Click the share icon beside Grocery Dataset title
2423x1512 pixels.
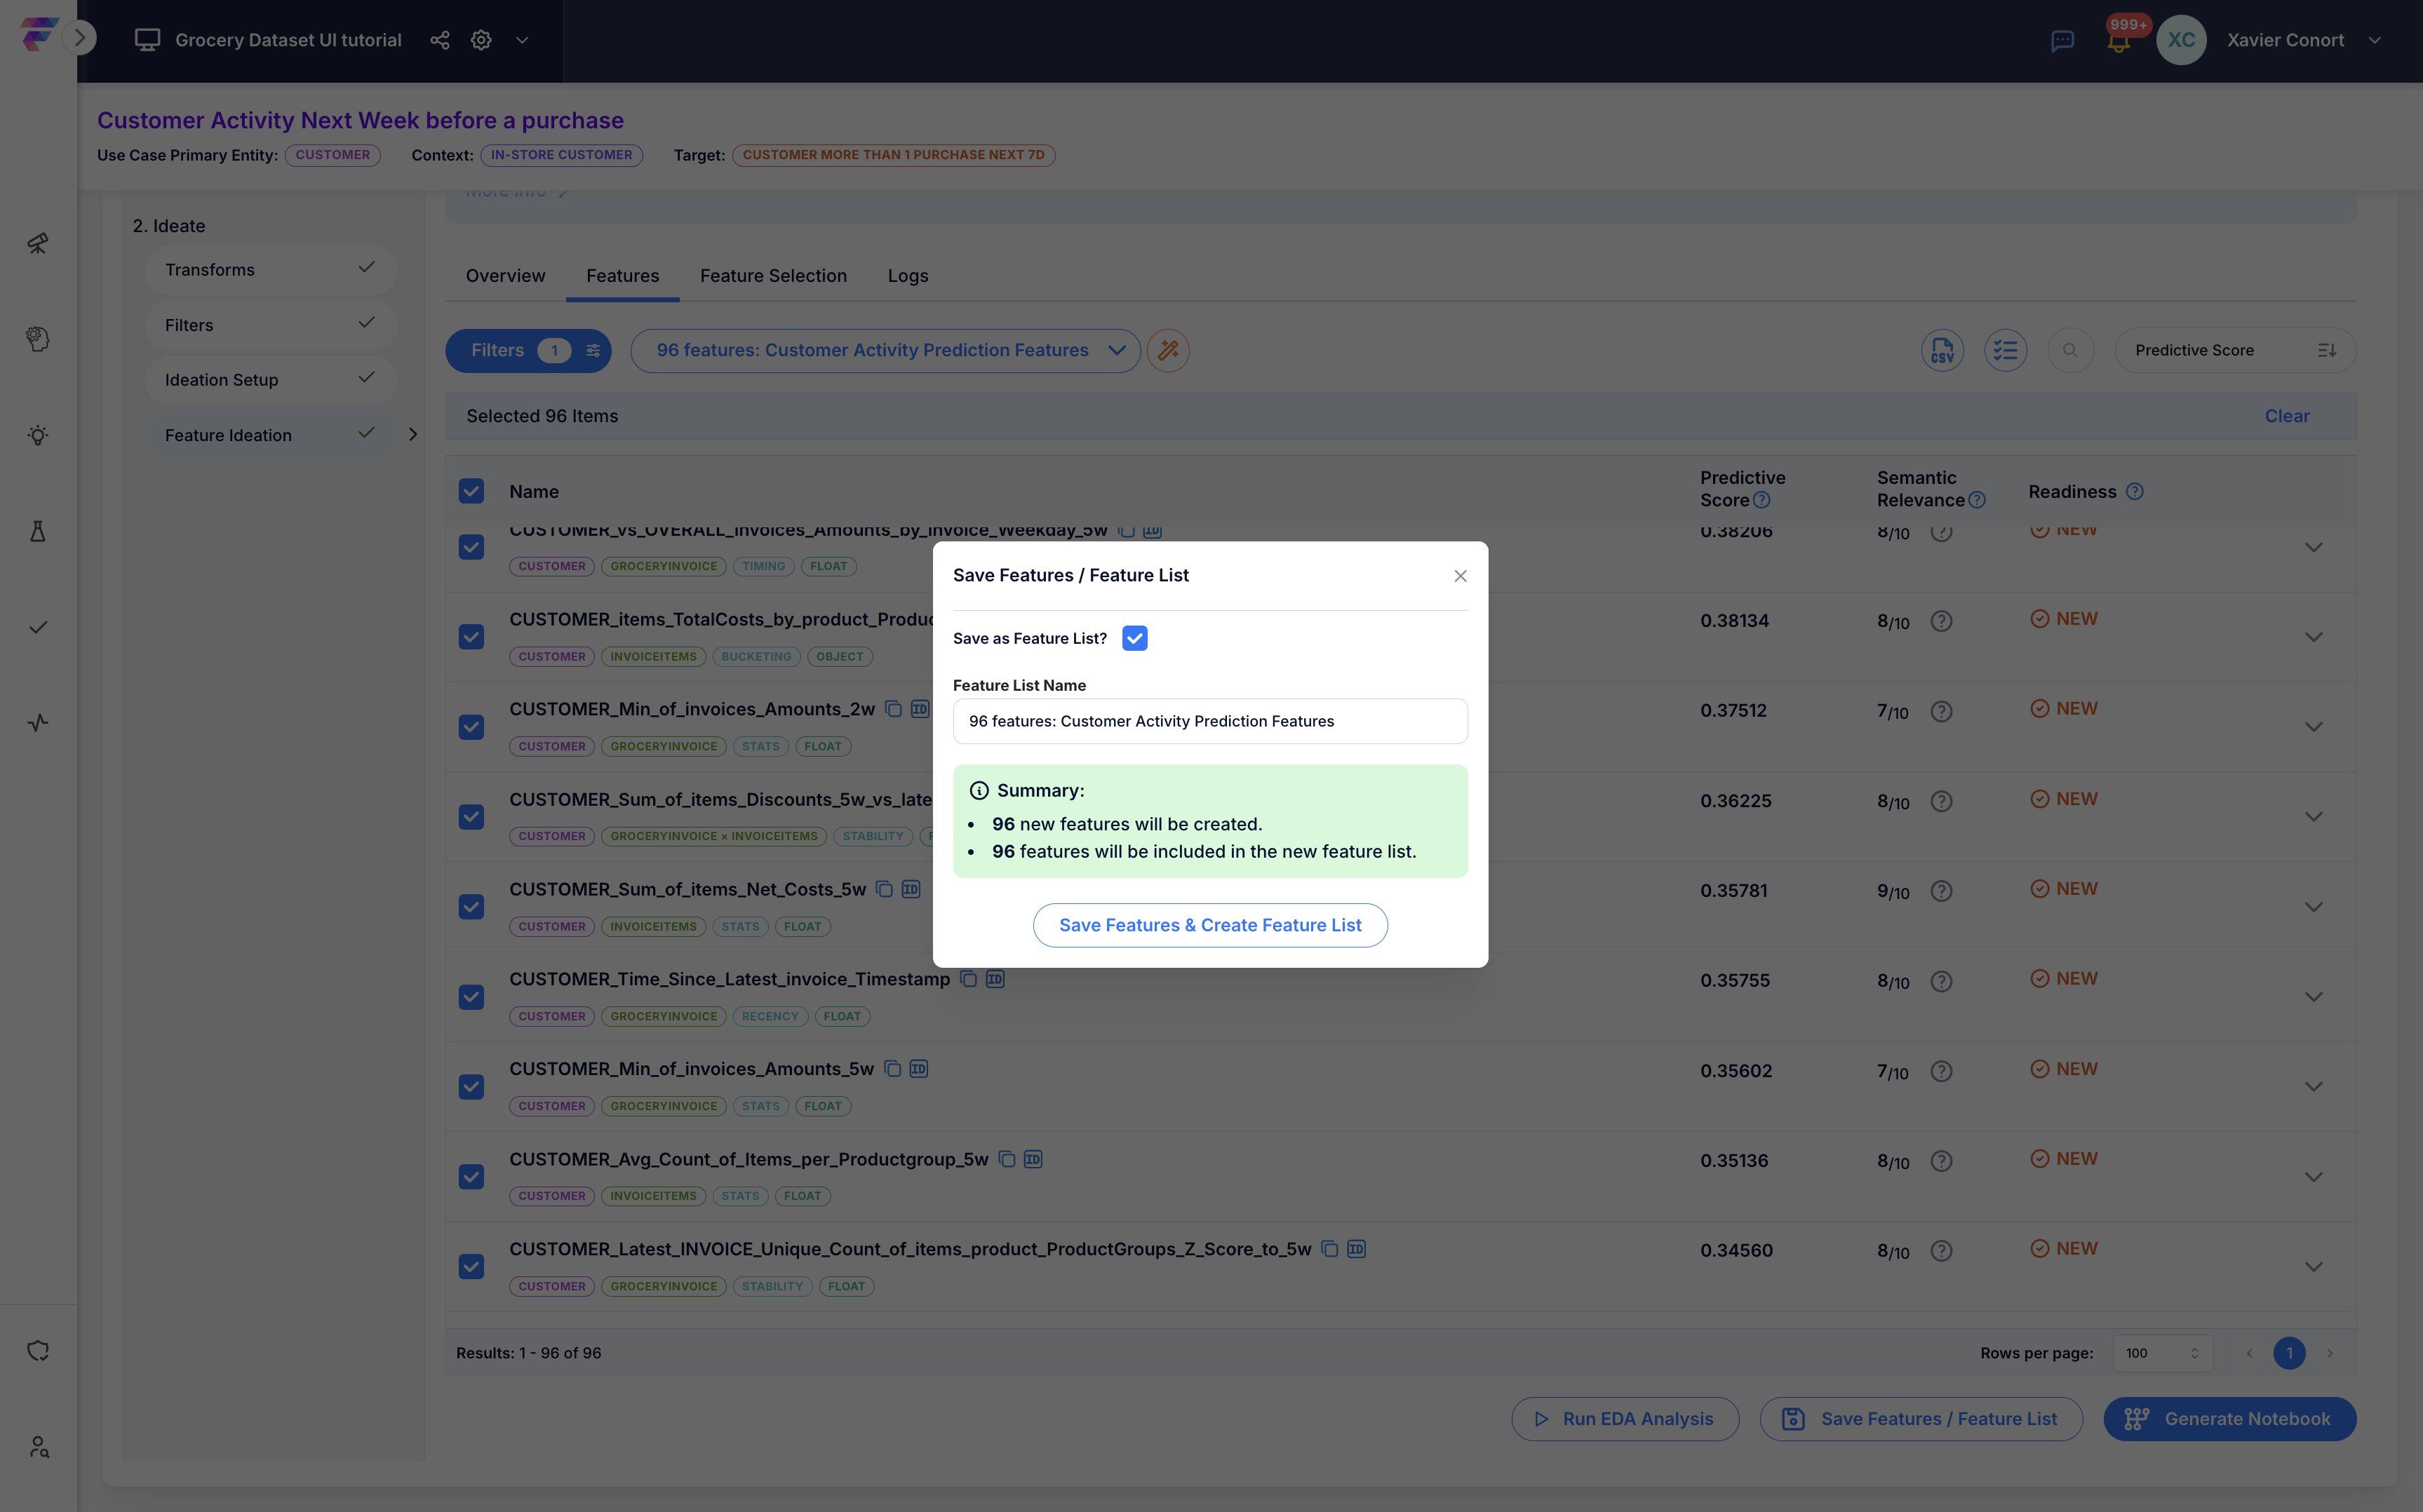click(439, 40)
